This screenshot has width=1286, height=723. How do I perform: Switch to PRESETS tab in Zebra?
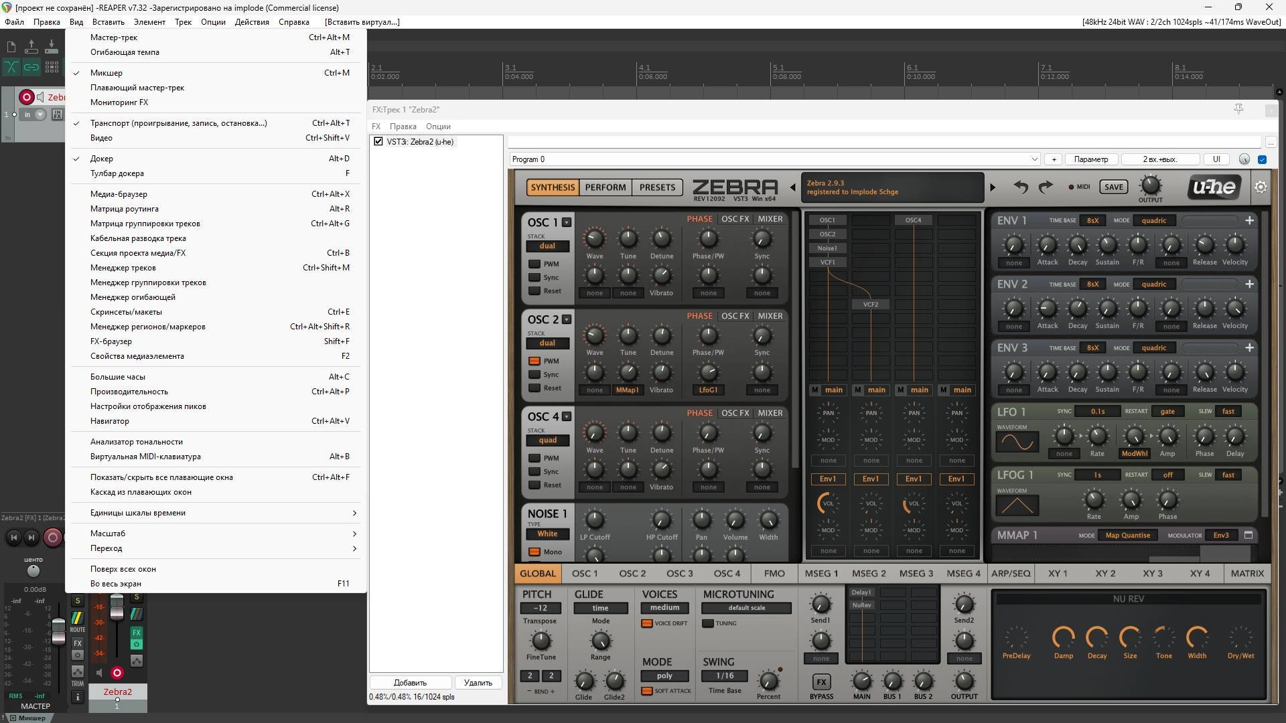click(x=657, y=187)
